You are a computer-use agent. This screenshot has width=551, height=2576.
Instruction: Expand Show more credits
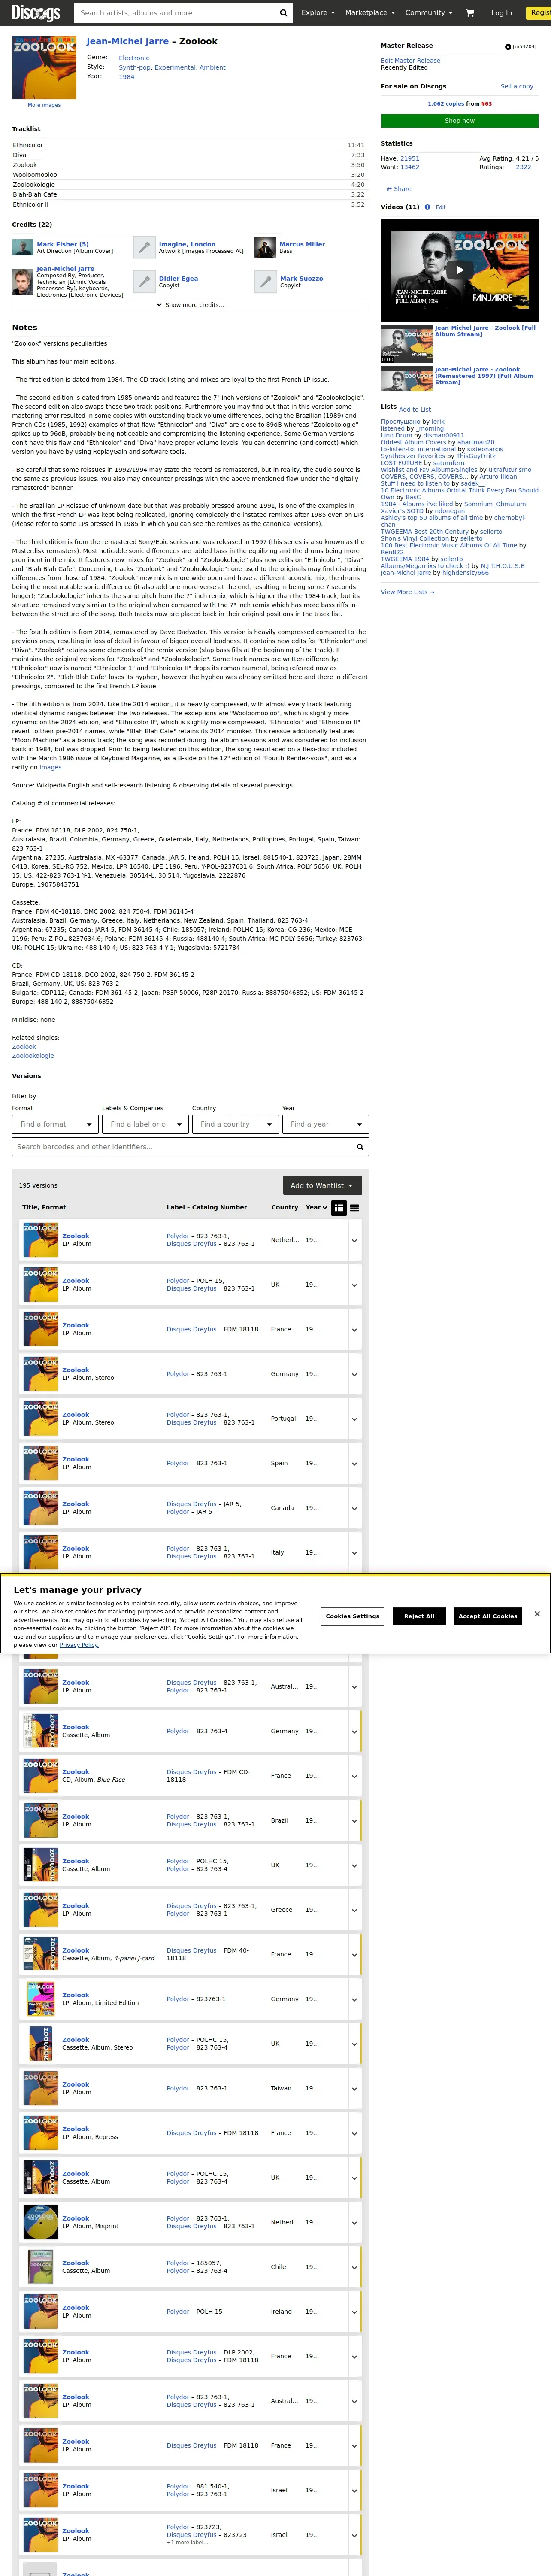coord(190,305)
